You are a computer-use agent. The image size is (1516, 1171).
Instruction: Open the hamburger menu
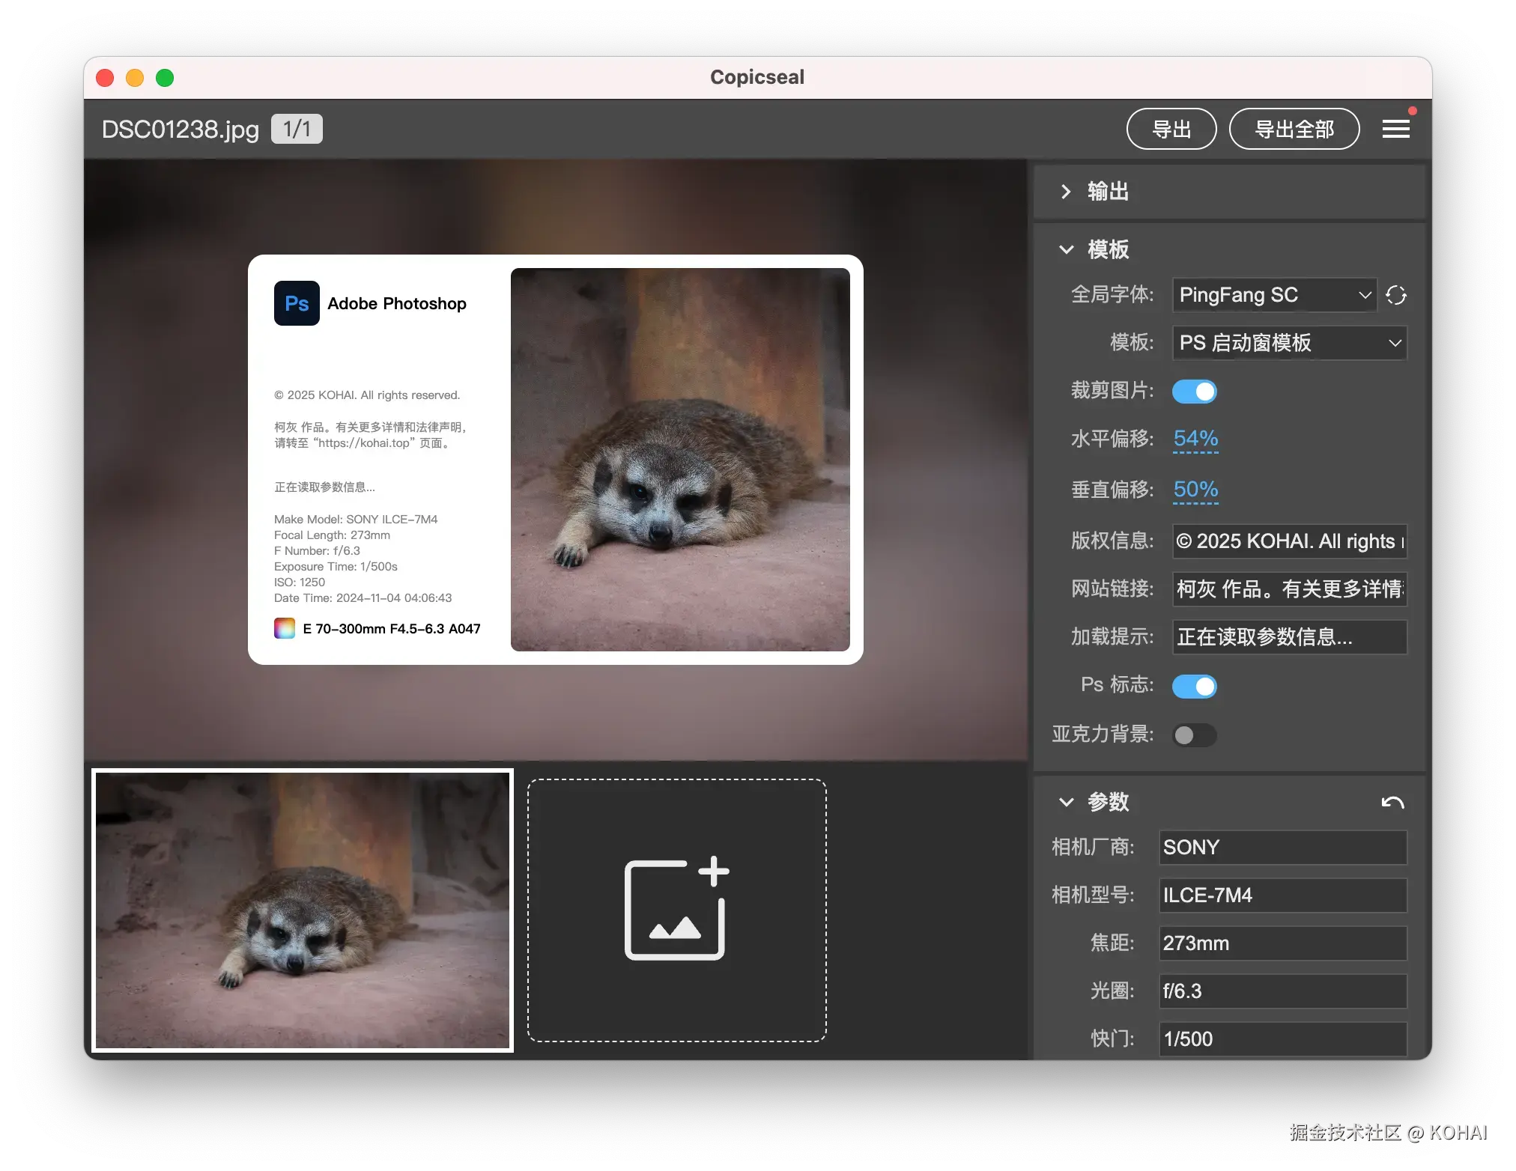point(1395,129)
